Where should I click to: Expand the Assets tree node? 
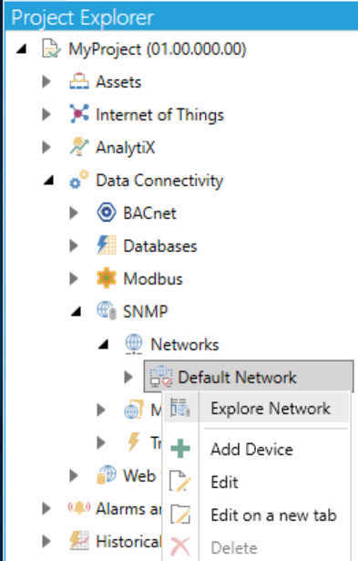46,81
